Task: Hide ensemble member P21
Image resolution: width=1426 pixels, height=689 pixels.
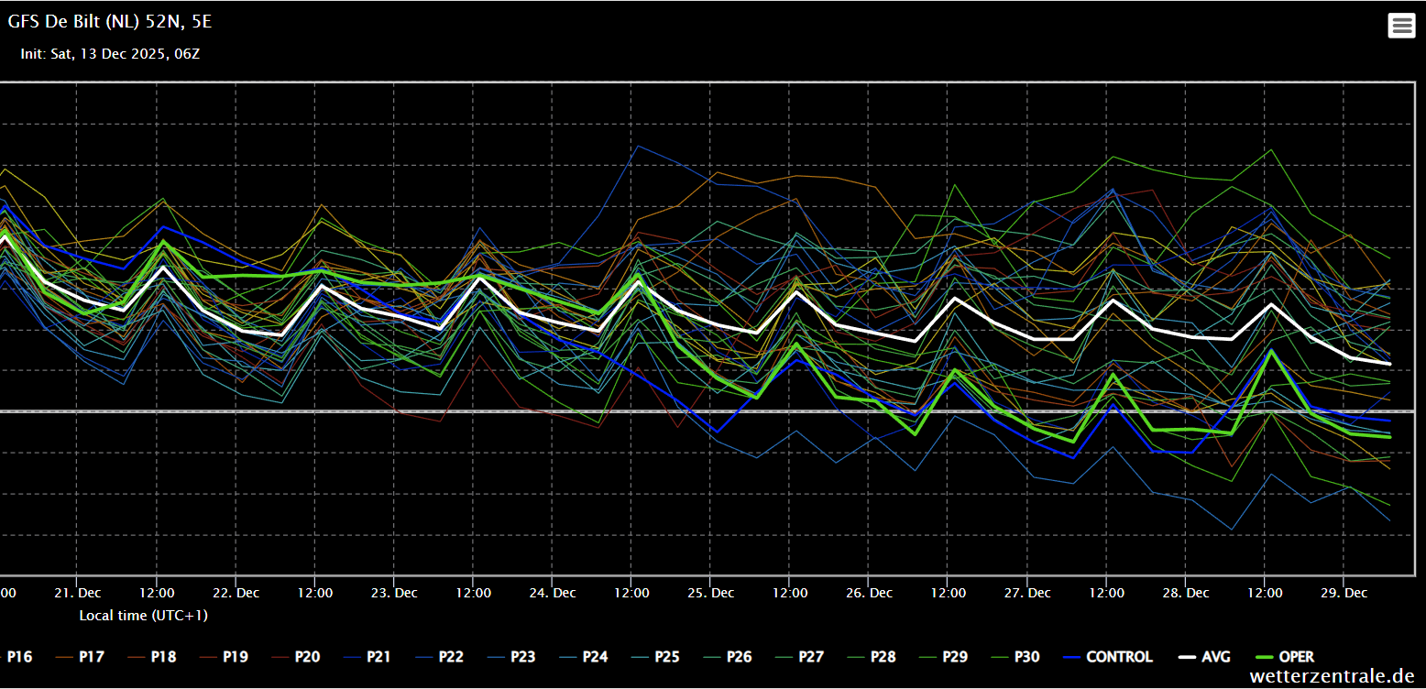Action: 367,657
